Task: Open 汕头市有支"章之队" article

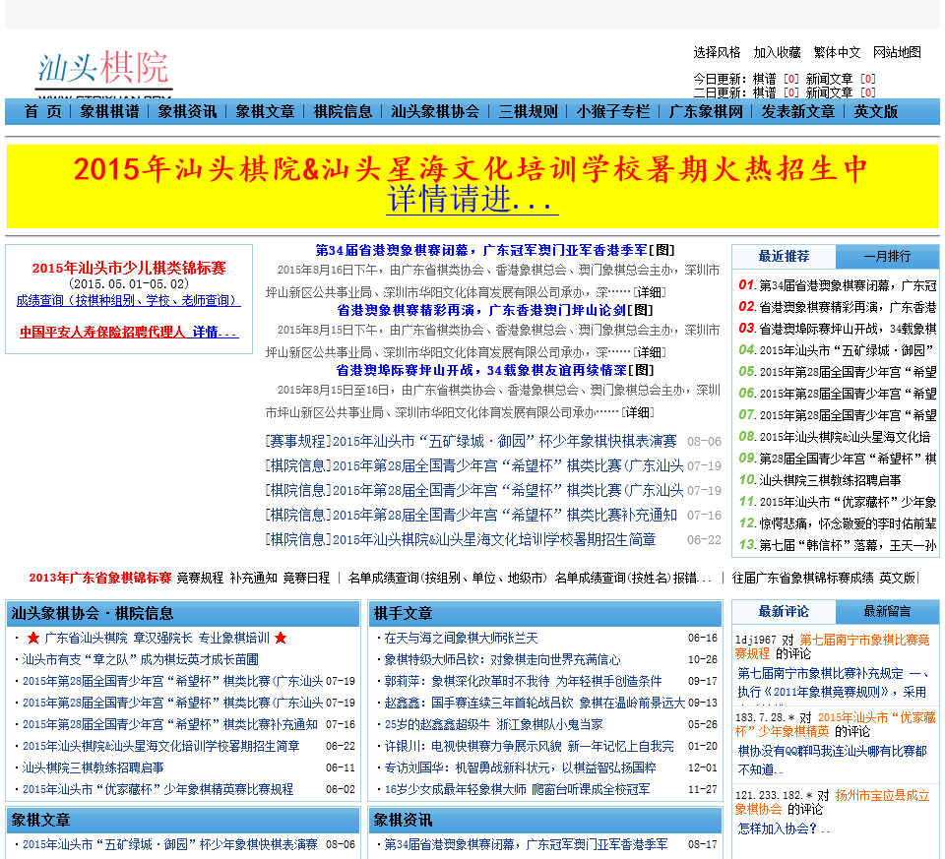Action: (141, 659)
